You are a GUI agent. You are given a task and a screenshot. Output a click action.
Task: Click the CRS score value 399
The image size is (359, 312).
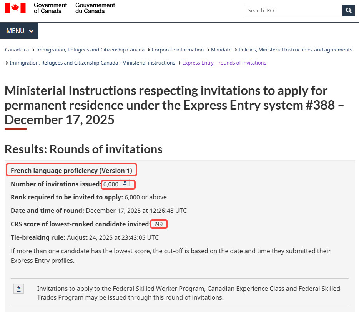click(x=158, y=224)
